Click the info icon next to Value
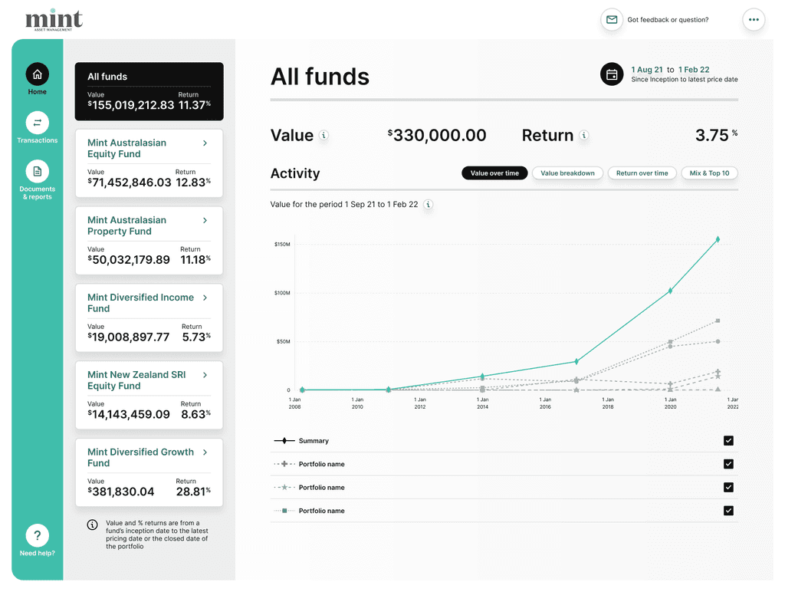 324,135
